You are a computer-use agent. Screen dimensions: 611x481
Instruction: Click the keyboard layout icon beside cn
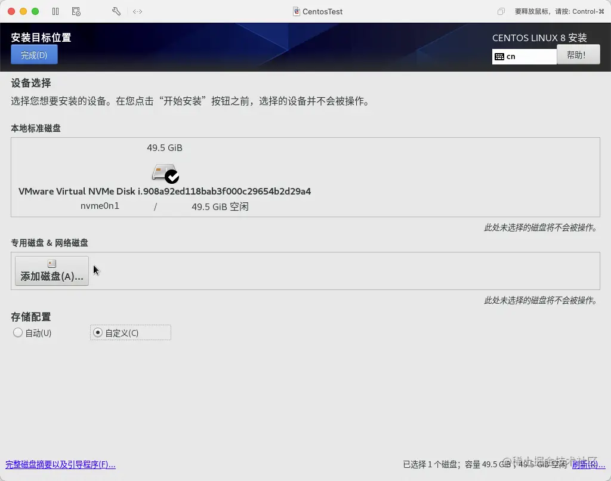coord(499,57)
